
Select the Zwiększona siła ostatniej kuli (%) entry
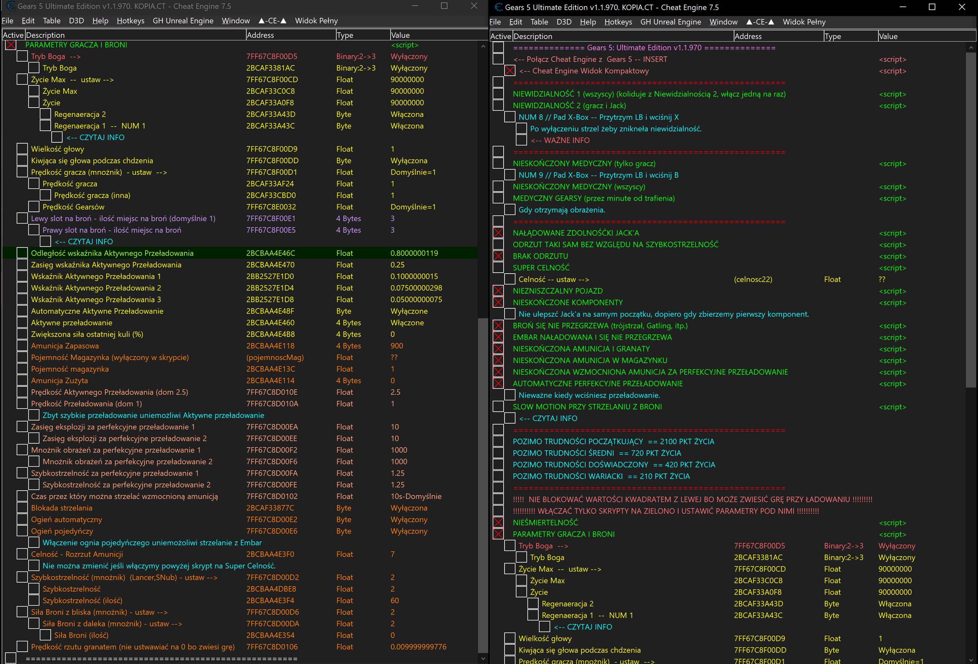click(x=240, y=334)
